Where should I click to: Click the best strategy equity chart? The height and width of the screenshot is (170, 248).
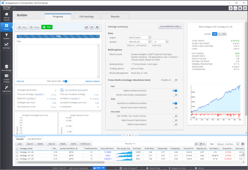coord(216,102)
